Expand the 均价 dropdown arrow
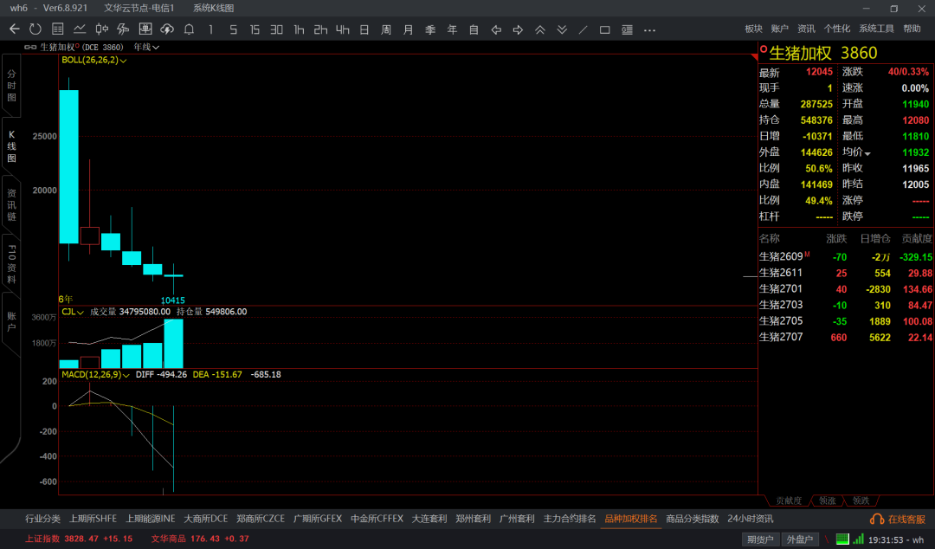Screen dimensions: 935x549 click(x=867, y=154)
